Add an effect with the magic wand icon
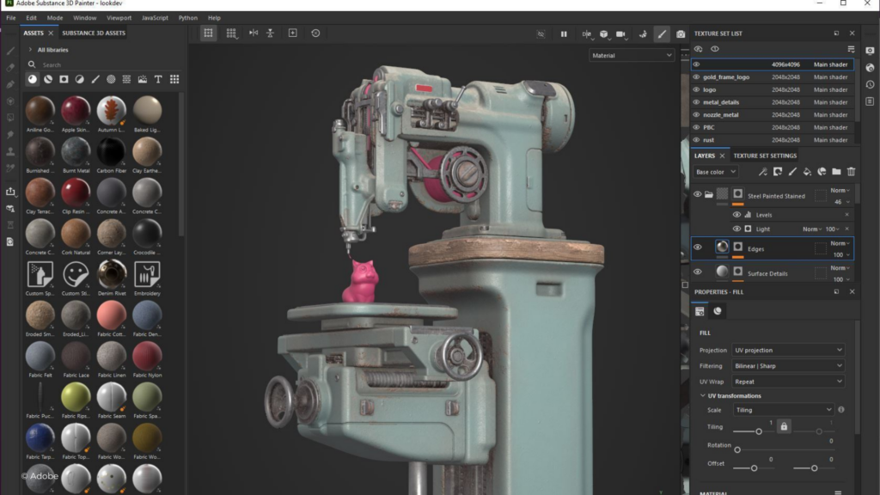 click(x=763, y=172)
